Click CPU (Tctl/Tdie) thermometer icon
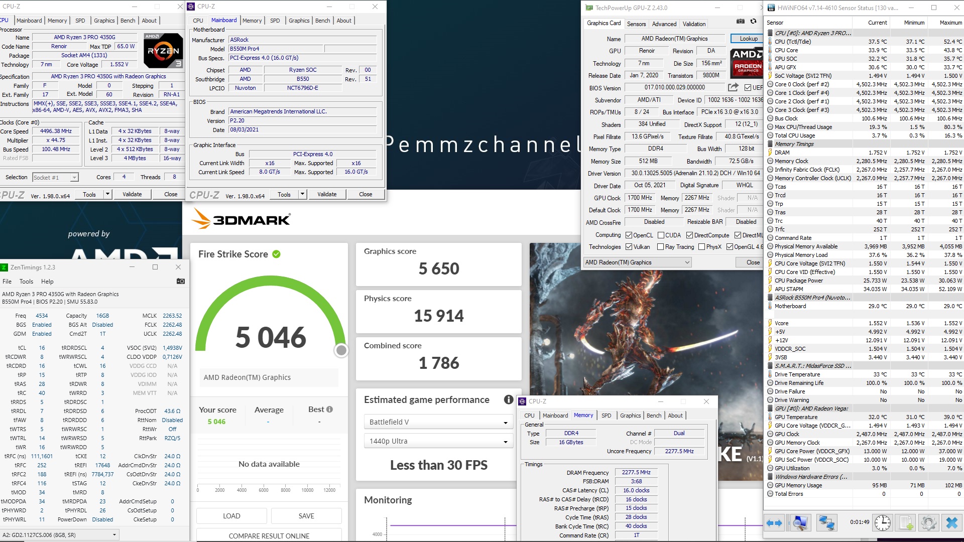 coord(770,42)
